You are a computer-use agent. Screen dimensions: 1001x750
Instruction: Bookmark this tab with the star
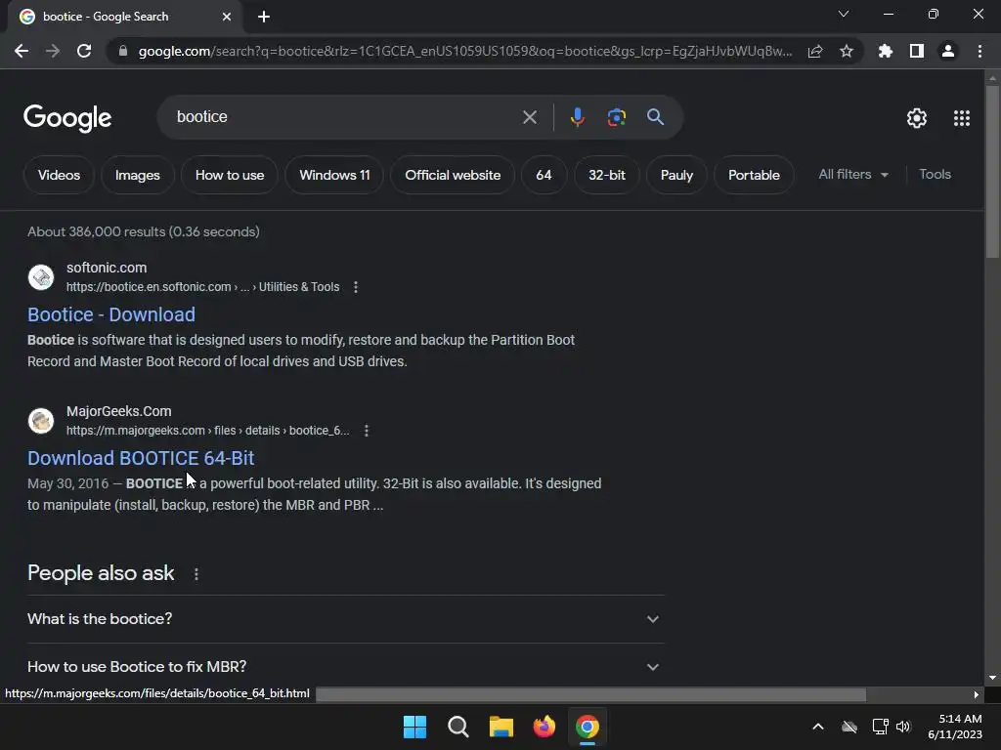point(847,51)
